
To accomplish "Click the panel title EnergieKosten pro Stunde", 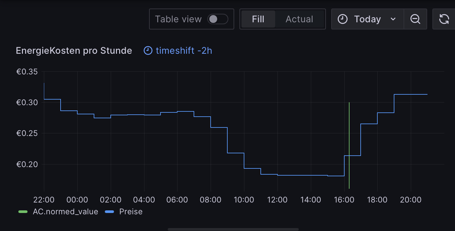I will coord(74,50).
